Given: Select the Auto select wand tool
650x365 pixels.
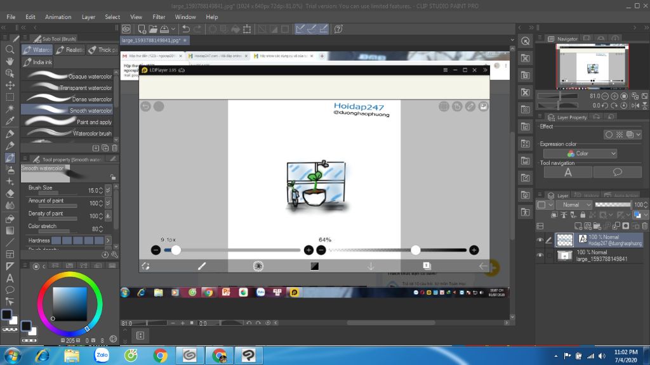Looking at the screenshot, I should (x=10, y=109).
